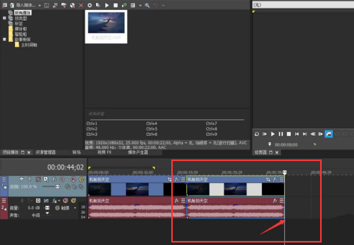Open event FX on second audio clip
Image resolution: width=354 pixels, height=245 pixels.
tap(275, 200)
